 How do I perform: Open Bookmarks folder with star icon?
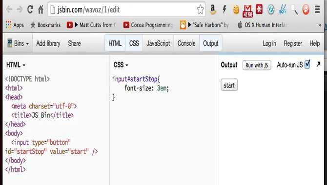coord(45,25)
